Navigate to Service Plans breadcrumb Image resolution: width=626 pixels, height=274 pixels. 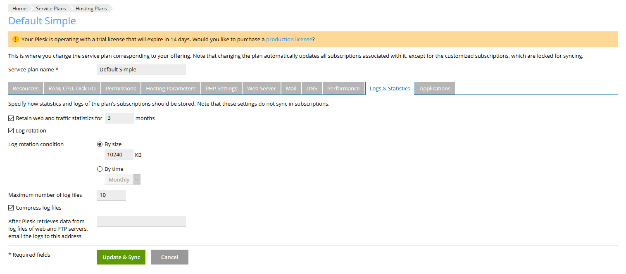pyautogui.click(x=51, y=9)
